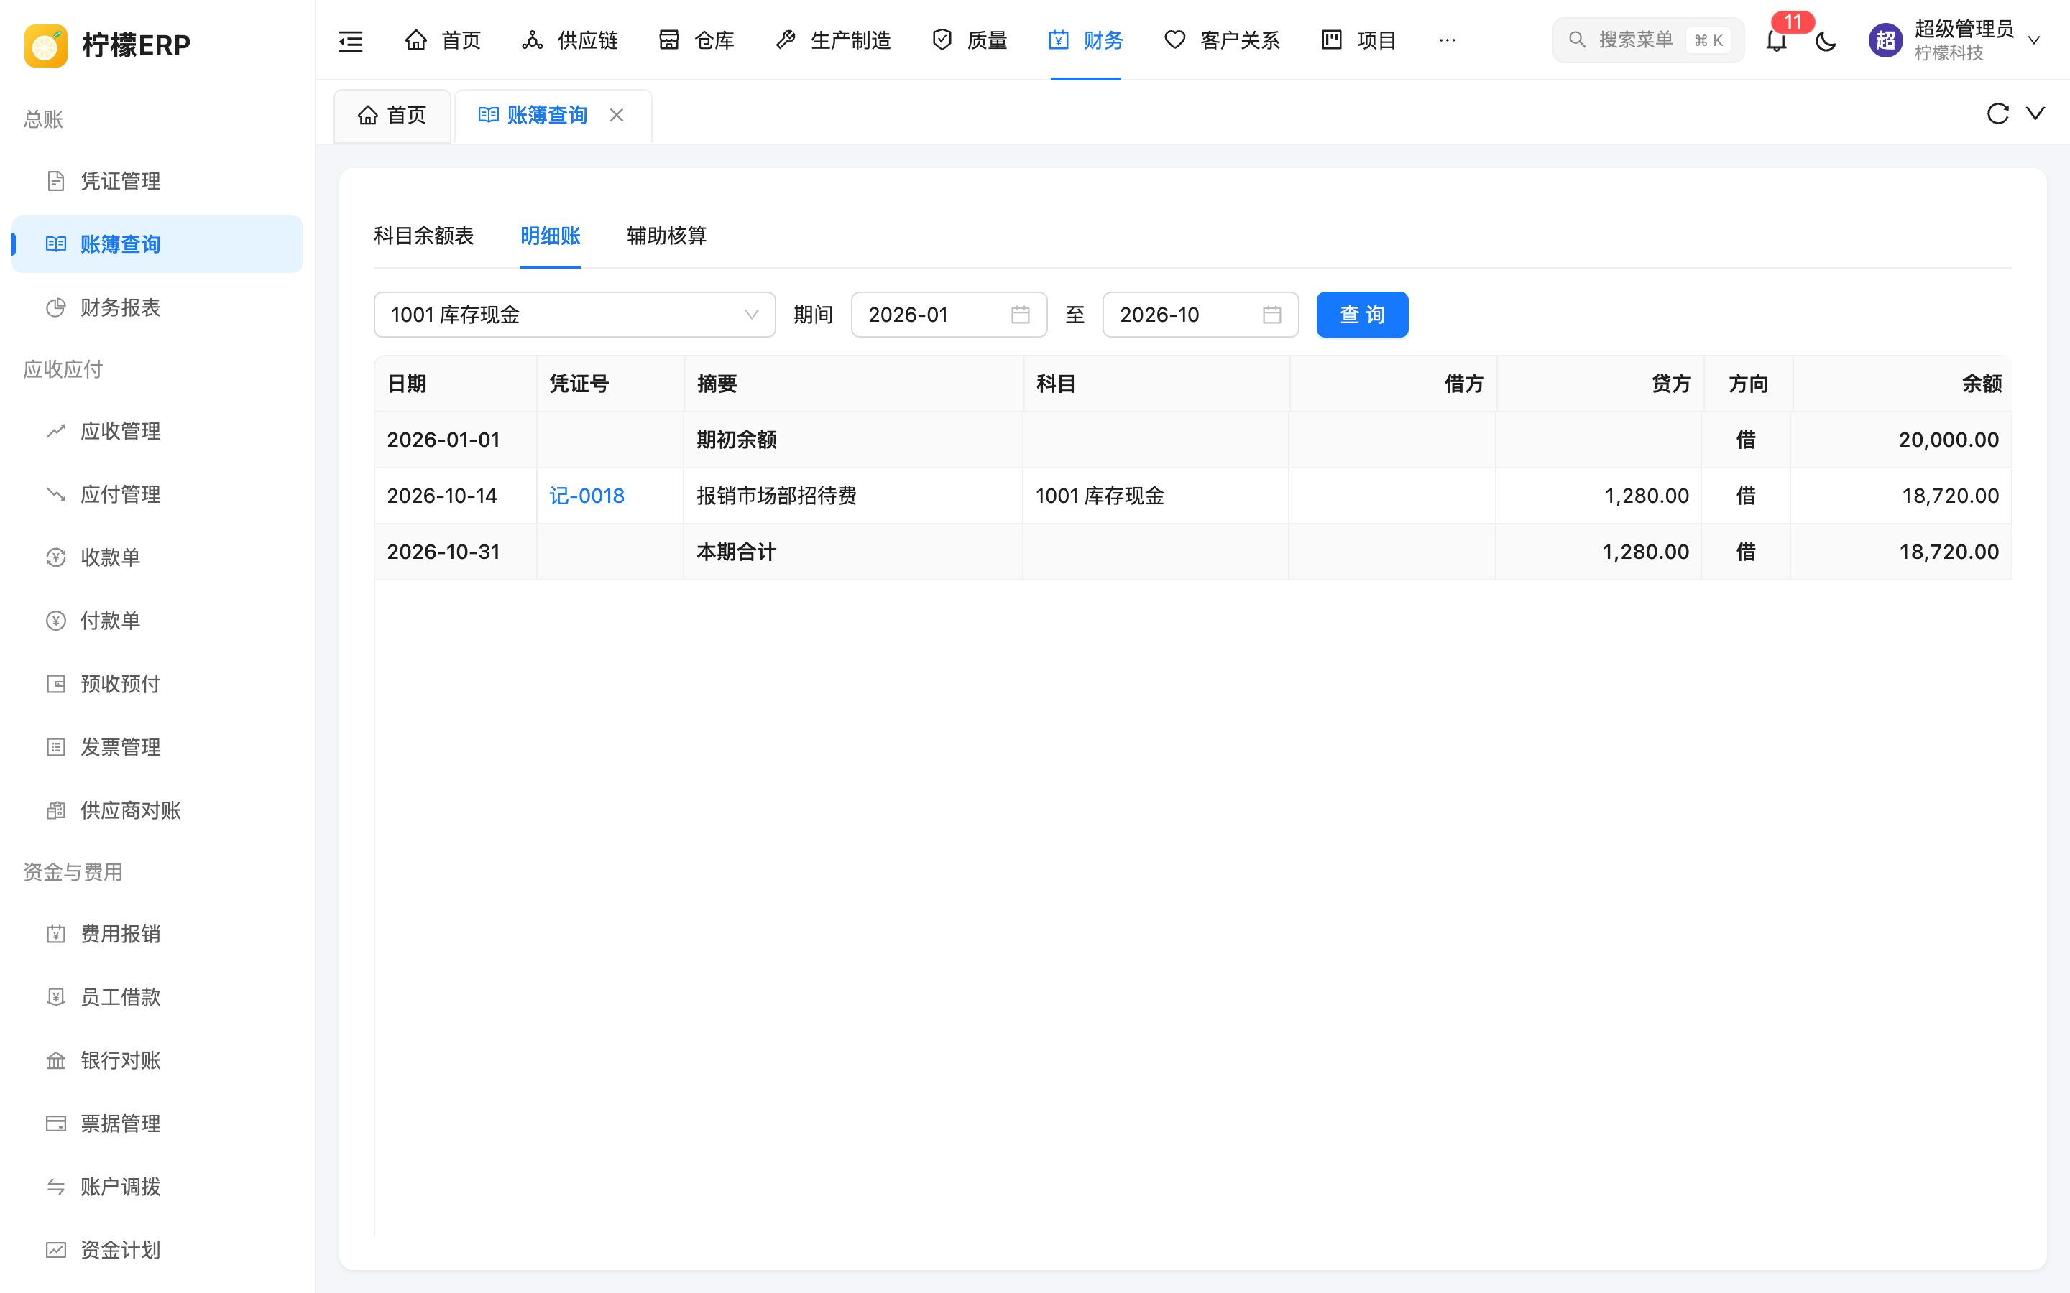This screenshot has height=1293, width=2070.
Task: Open 财务 top menu
Action: (1085, 40)
